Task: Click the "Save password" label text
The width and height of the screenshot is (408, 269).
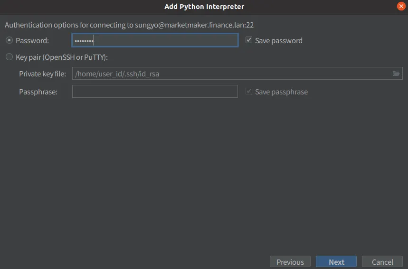Action: pyautogui.click(x=279, y=41)
